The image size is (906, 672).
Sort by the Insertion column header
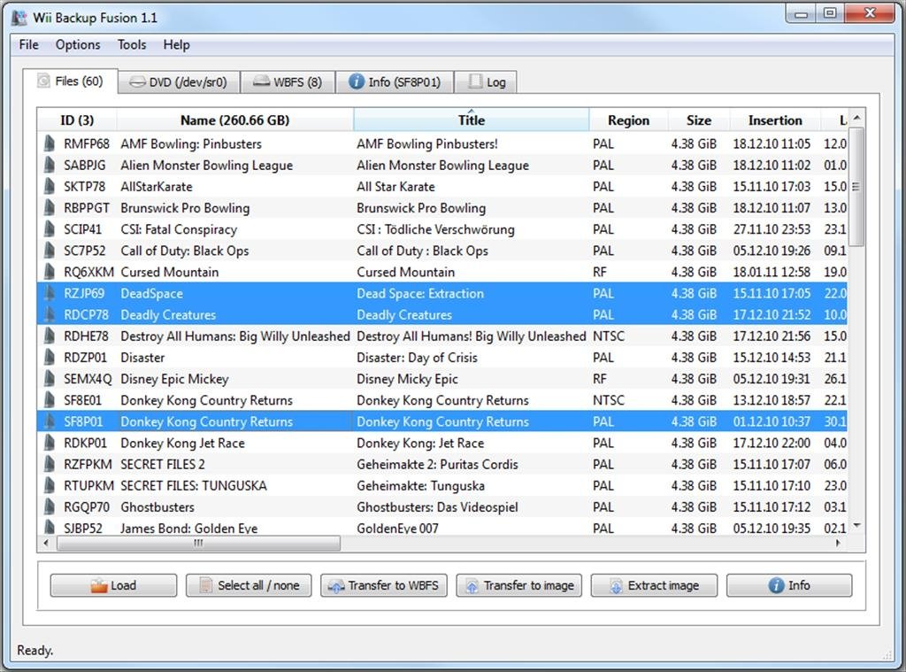[775, 120]
